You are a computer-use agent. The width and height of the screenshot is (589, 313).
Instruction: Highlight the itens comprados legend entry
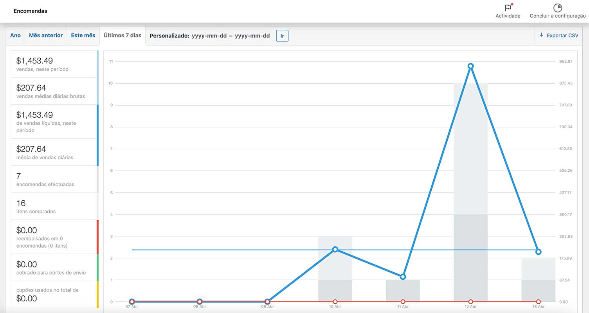click(54, 206)
